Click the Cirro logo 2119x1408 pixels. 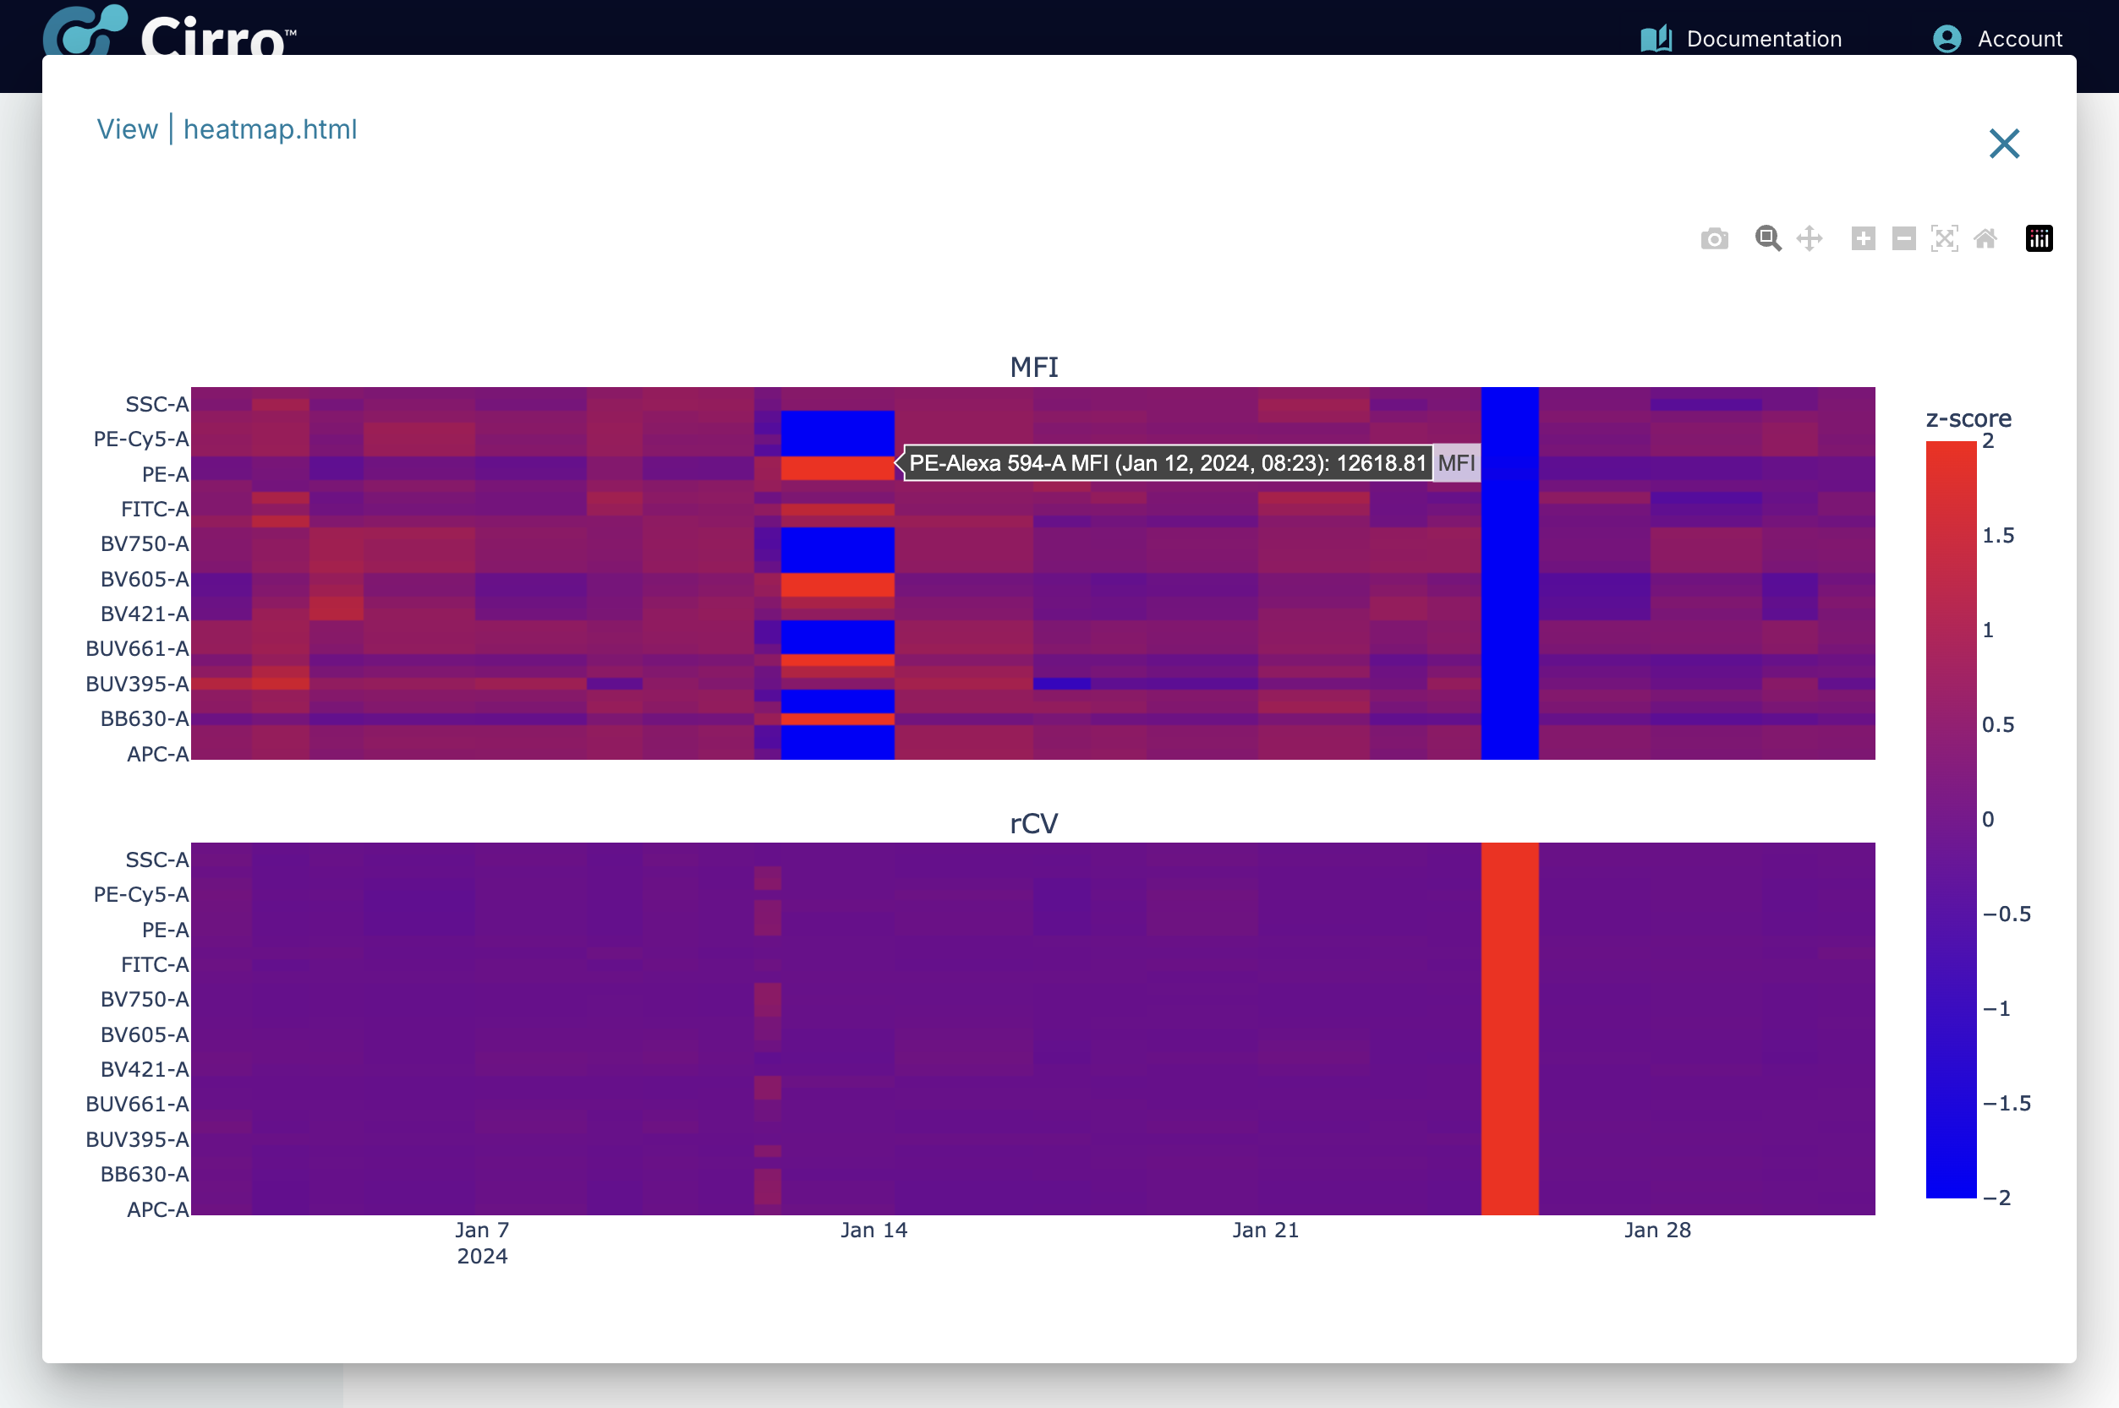170,29
